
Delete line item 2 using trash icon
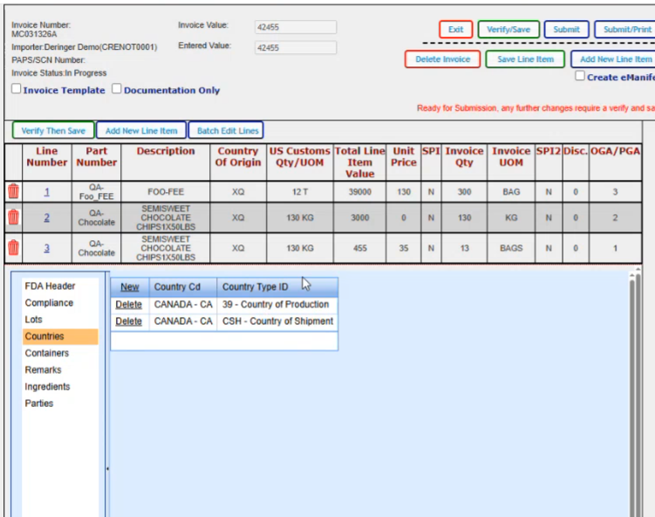click(13, 218)
